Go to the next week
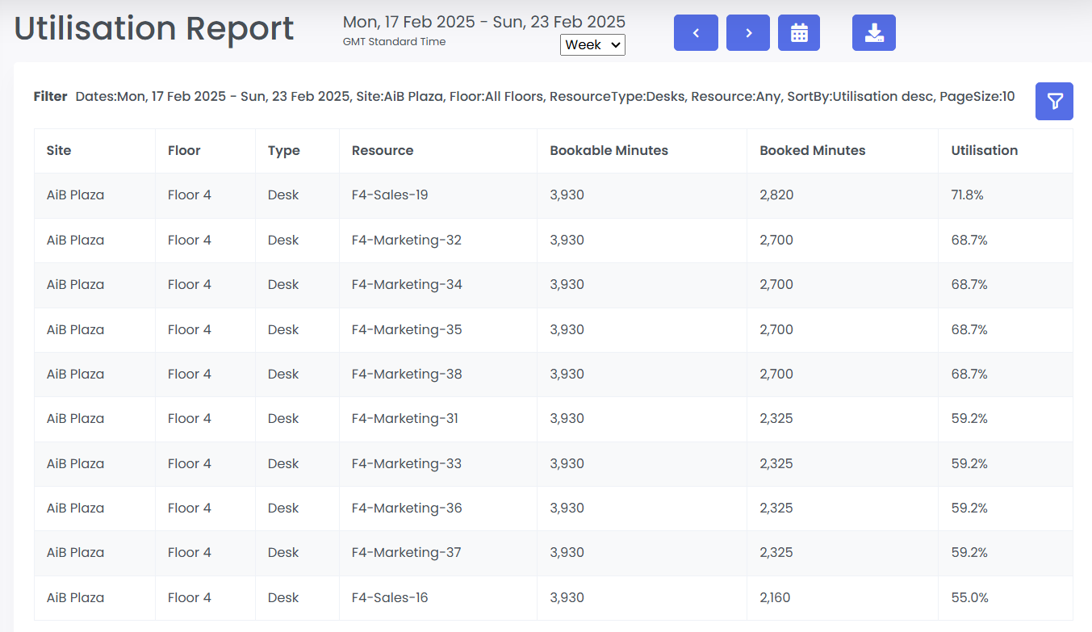 747,33
